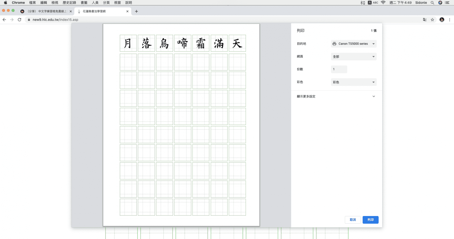
Task: Click the 取消 cancel button
Action: click(353, 220)
